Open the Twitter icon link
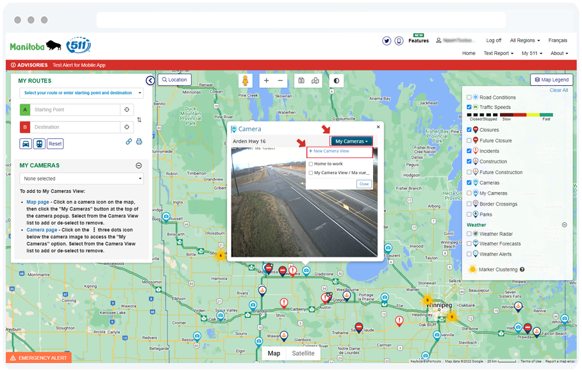The height and width of the screenshot is (372, 582). pyautogui.click(x=387, y=41)
